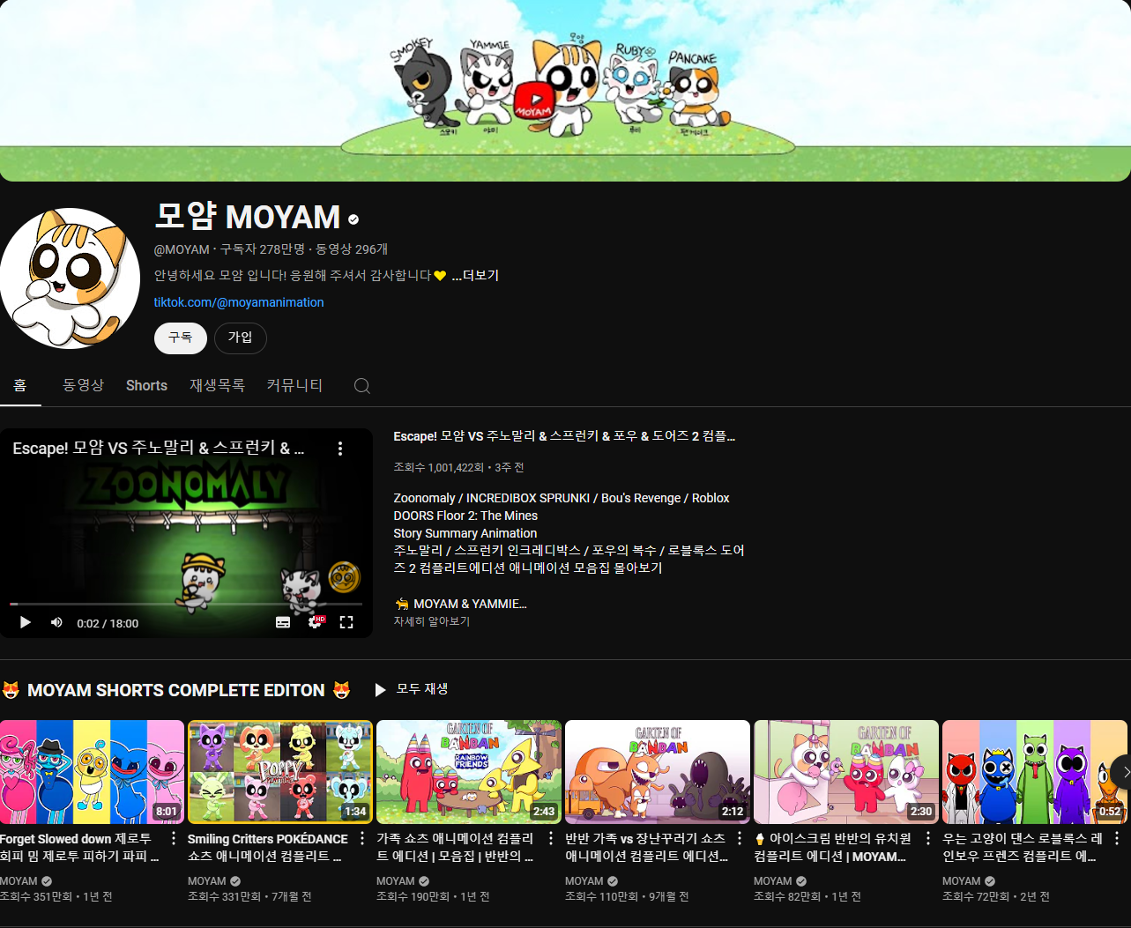The image size is (1131, 928).
Task: Switch to the 동영상 tab
Action: (83, 385)
